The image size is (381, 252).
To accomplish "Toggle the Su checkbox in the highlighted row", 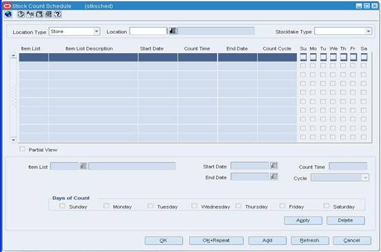I will (x=303, y=57).
